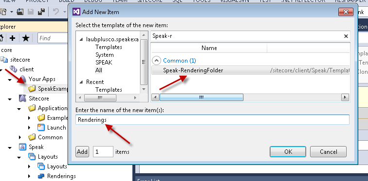368x181 pixels.
Task: Collapse the Common (1) group chevron
Action: [x=156, y=61]
